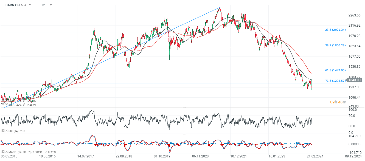
Task: Remove the RSI indicator with X
Action: click(x=6, y=131)
